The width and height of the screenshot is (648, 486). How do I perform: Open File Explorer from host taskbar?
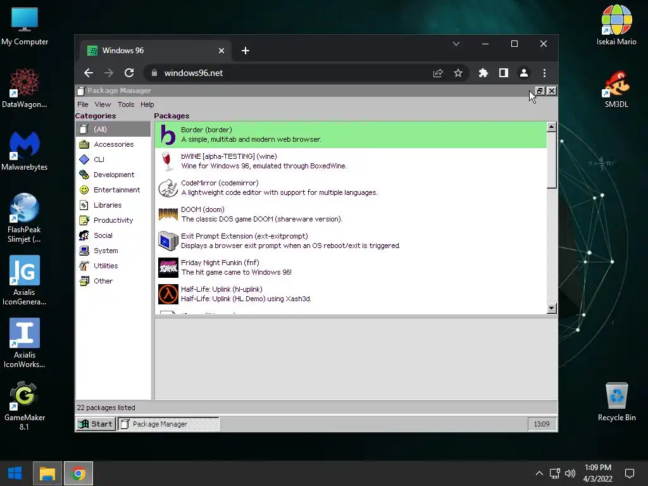[47, 473]
